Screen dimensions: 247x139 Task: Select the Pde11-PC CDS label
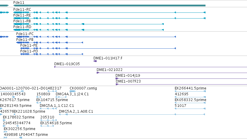[25, 34]
